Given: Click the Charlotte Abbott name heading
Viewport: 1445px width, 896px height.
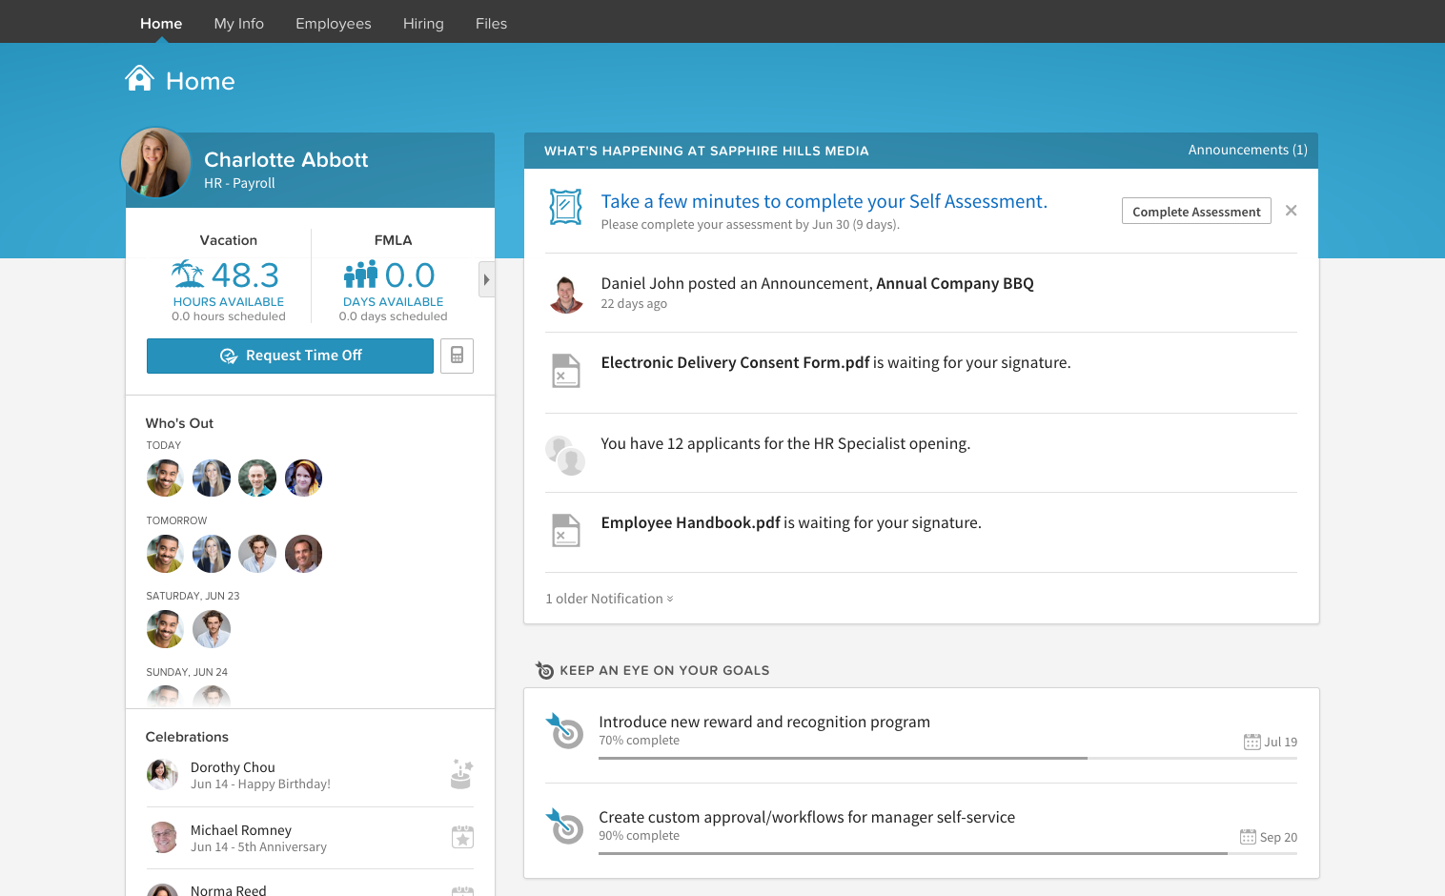Looking at the screenshot, I should pyautogui.click(x=286, y=160).
